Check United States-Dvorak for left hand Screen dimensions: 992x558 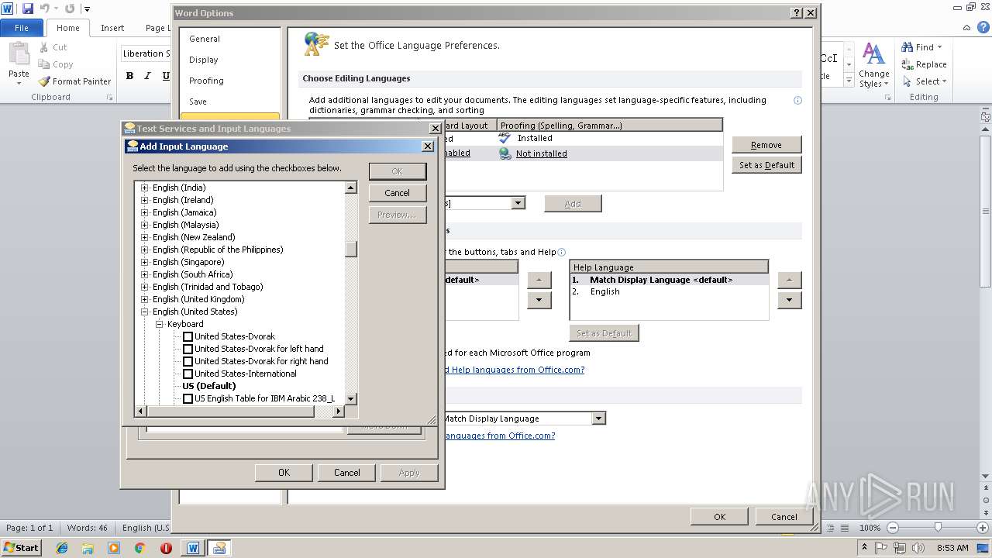[188, 349]
